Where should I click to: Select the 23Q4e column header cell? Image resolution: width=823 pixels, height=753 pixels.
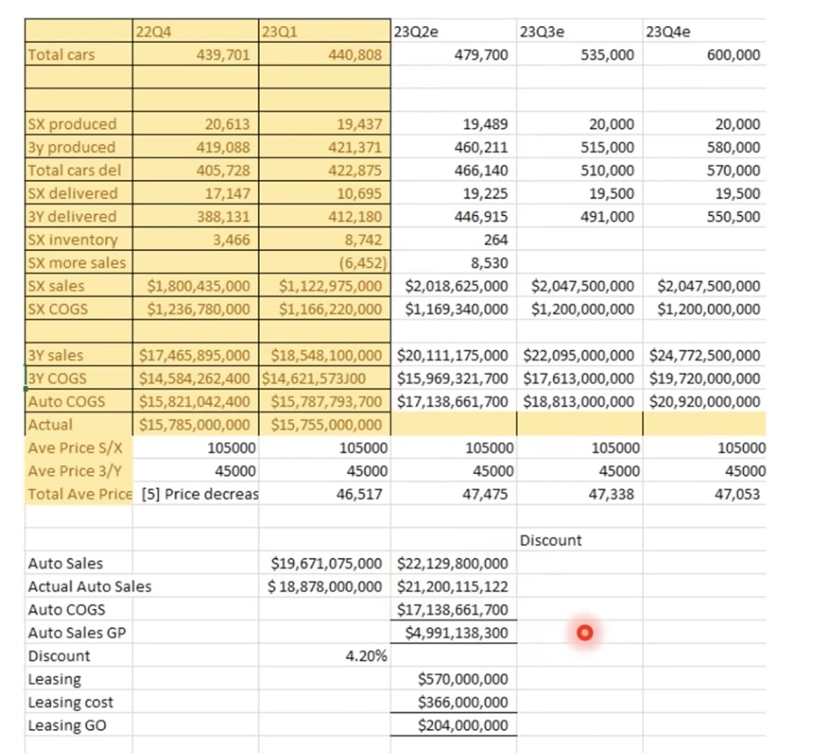705,32
